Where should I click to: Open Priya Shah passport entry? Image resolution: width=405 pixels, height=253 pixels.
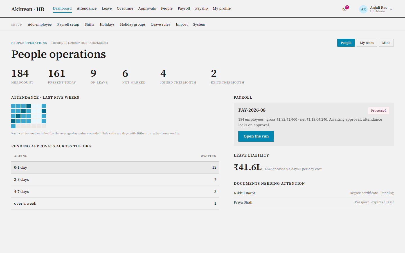[x=314, y=202]
